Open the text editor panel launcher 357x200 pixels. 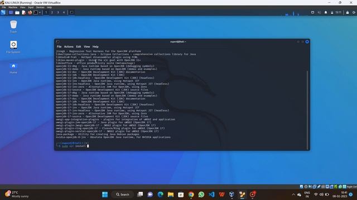(23, 12)
